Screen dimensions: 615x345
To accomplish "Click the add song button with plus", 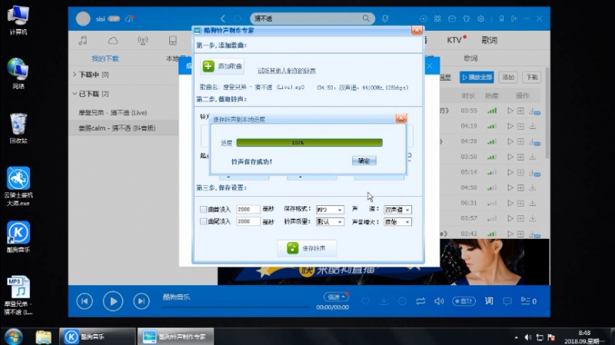I will (x=222, y=66).
